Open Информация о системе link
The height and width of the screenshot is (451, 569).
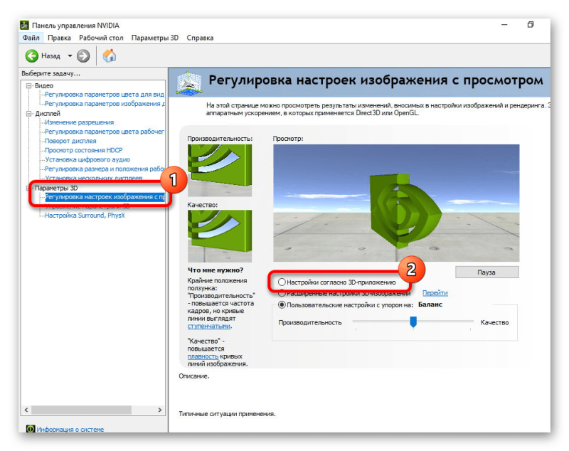coord(70,429)
